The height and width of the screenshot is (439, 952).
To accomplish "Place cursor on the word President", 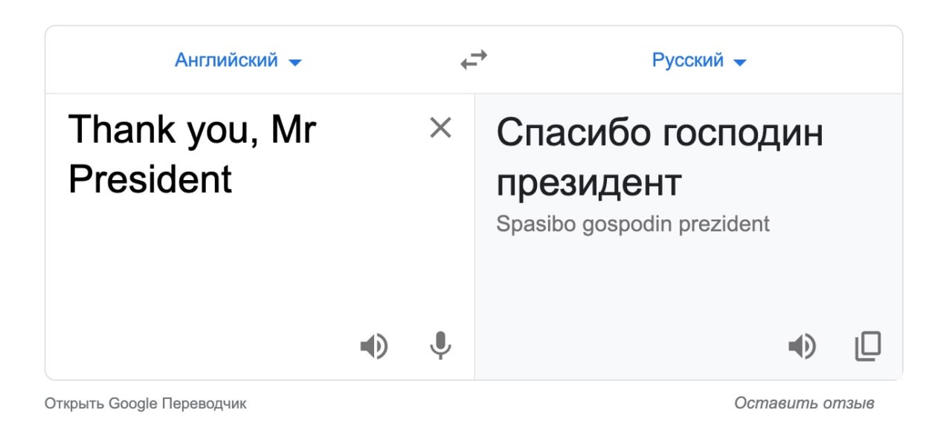I will (x=150, y=179).
